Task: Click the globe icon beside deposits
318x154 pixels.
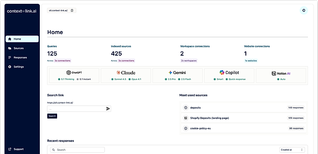Action: [185, 108]
